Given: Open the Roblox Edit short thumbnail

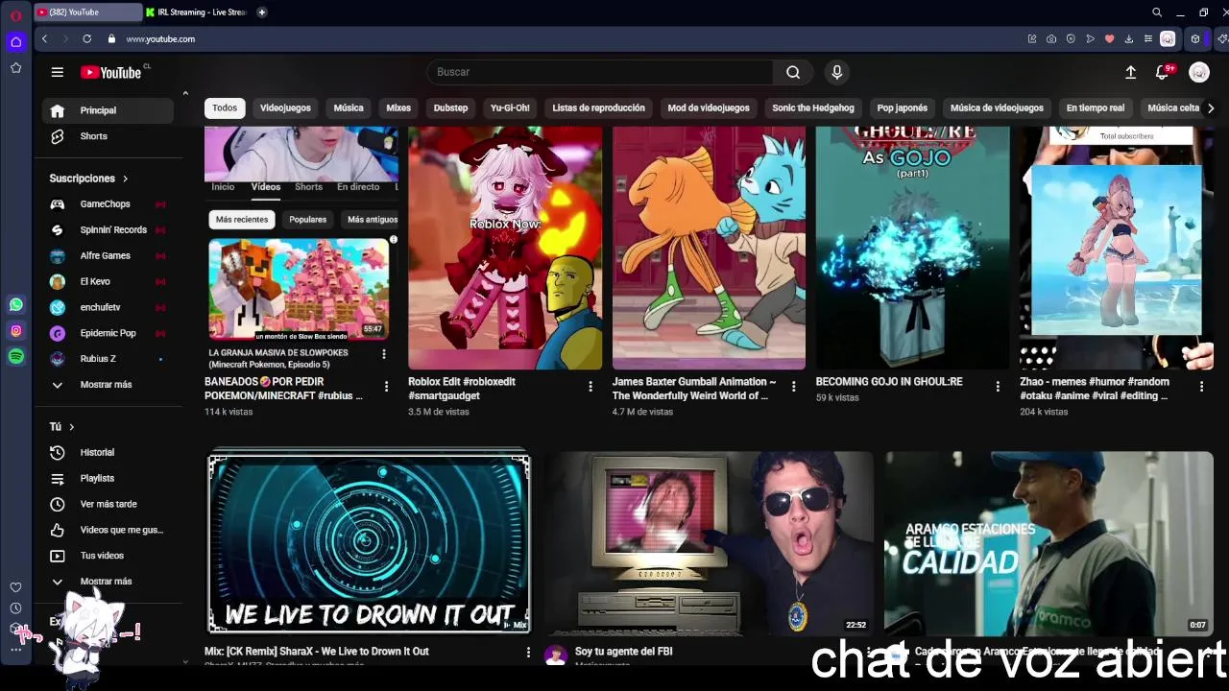Looking at the screenshot, I should (x=505, y=248).
